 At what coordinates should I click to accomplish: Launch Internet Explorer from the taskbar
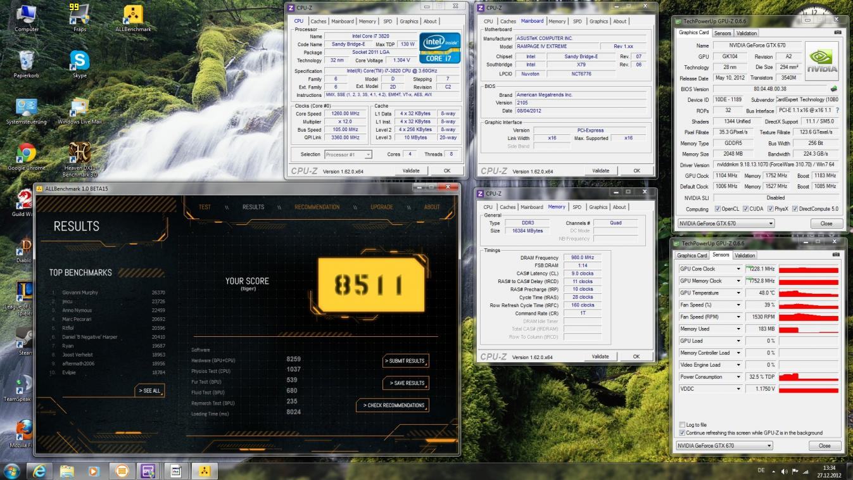[x=40, y=471]
